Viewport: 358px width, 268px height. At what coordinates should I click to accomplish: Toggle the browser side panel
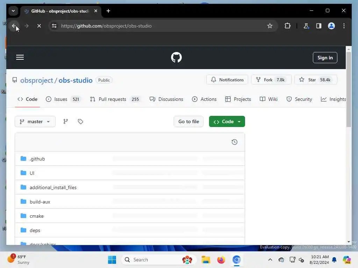pyautogui.click(x=319, y=26)
